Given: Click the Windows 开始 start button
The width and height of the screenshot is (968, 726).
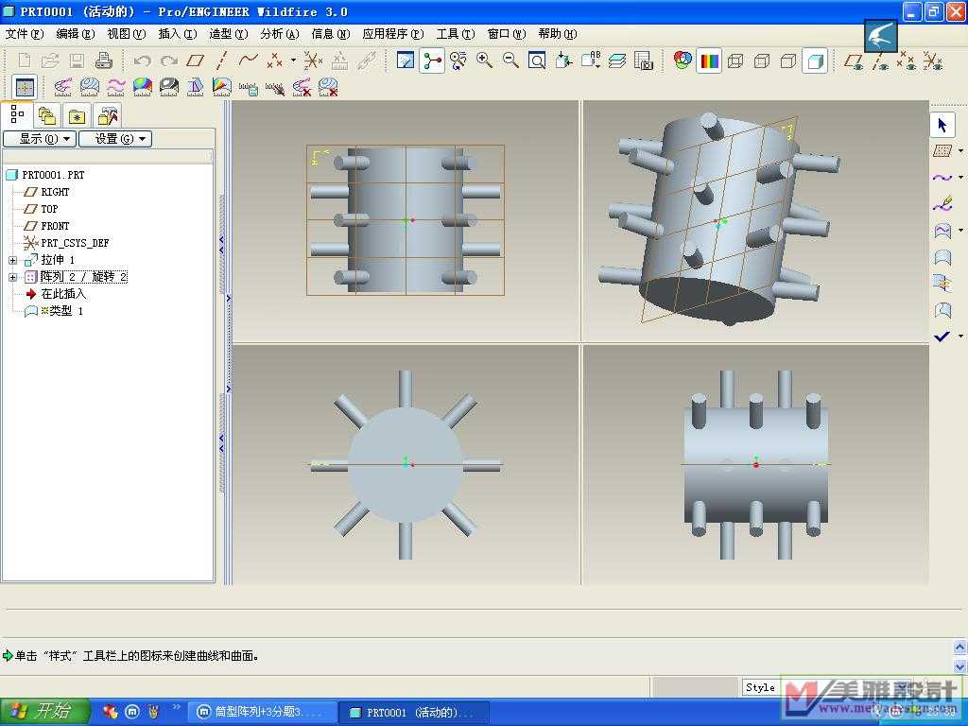Looking at the screenshot, I should coord(45,712).
